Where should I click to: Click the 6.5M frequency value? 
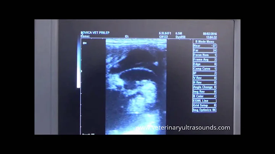(179, 34)
